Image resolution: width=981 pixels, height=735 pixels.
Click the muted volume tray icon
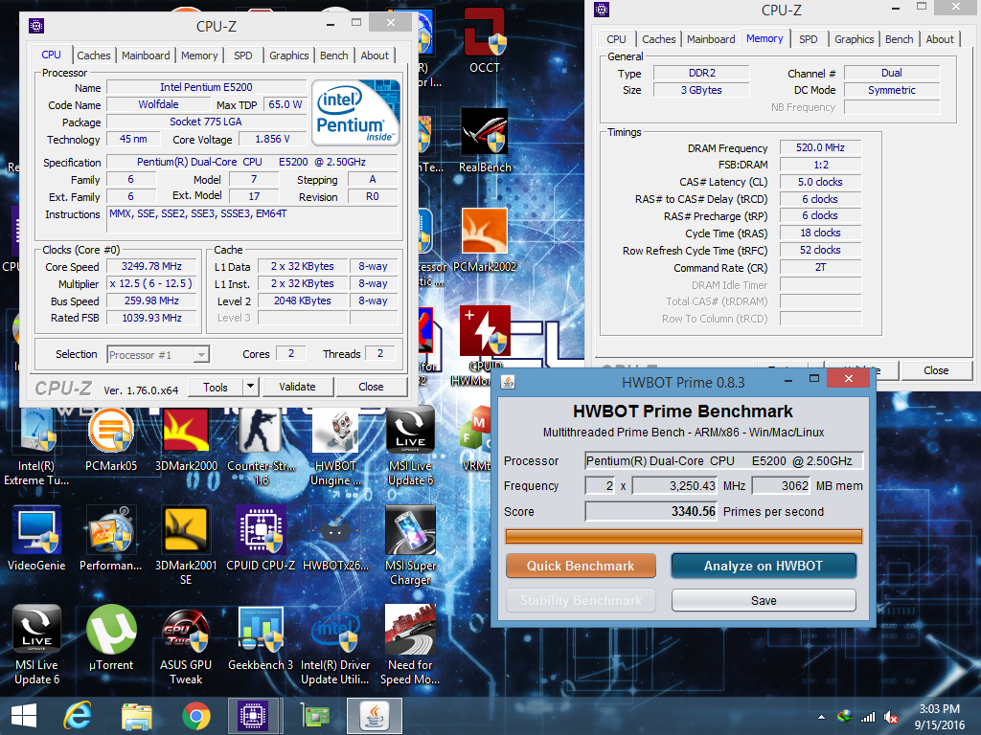(890, 718)
